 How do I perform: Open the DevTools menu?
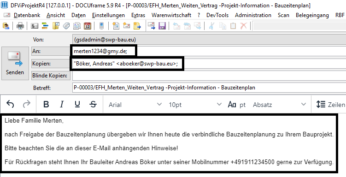pos(217,15)
